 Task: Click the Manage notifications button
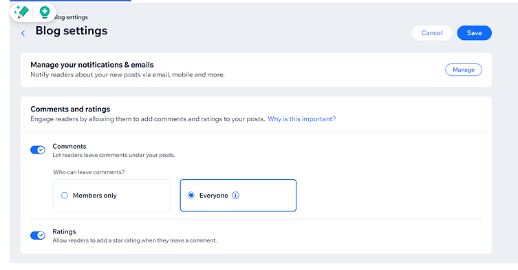click(464, 70)
